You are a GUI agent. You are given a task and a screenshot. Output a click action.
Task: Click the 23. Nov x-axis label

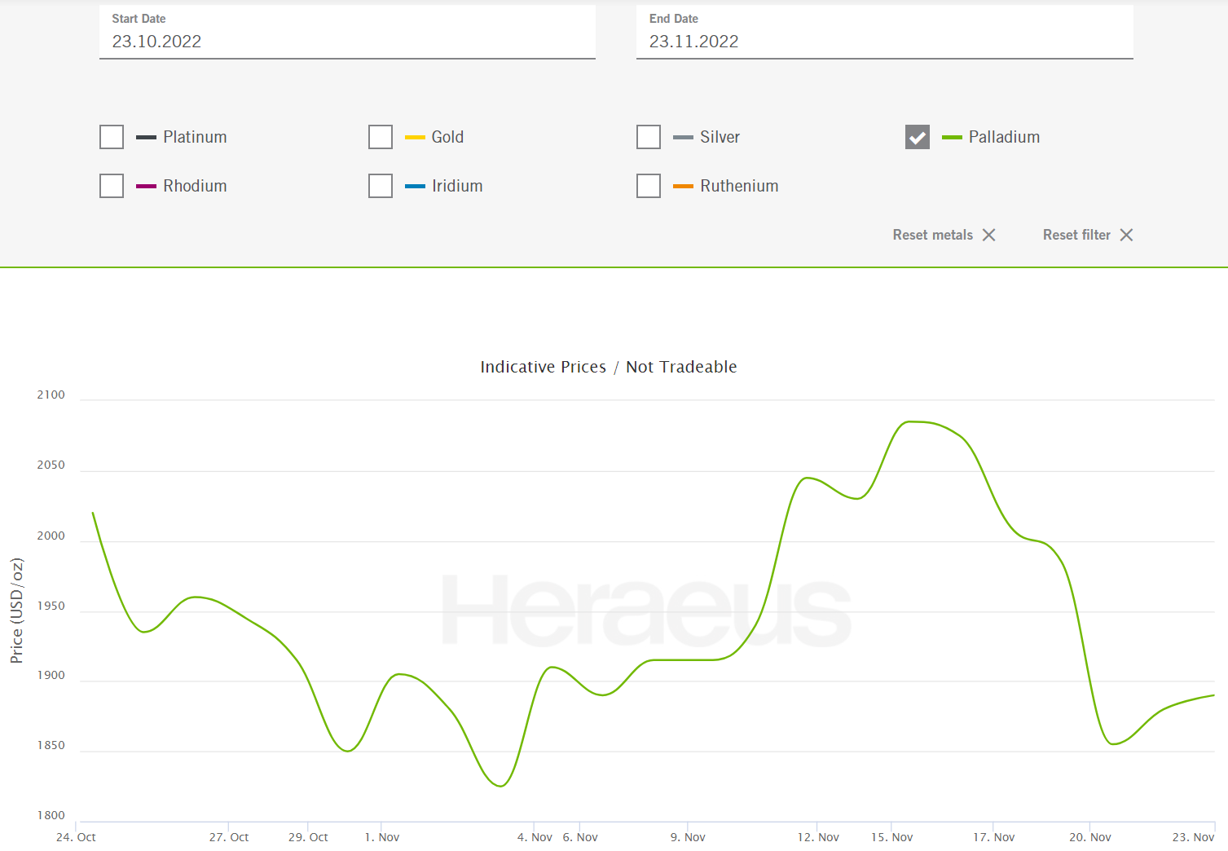(x=1193, y=837)
